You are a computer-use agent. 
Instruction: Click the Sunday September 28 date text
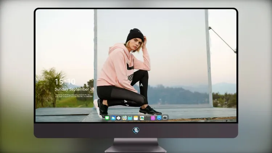click(75, 89)
